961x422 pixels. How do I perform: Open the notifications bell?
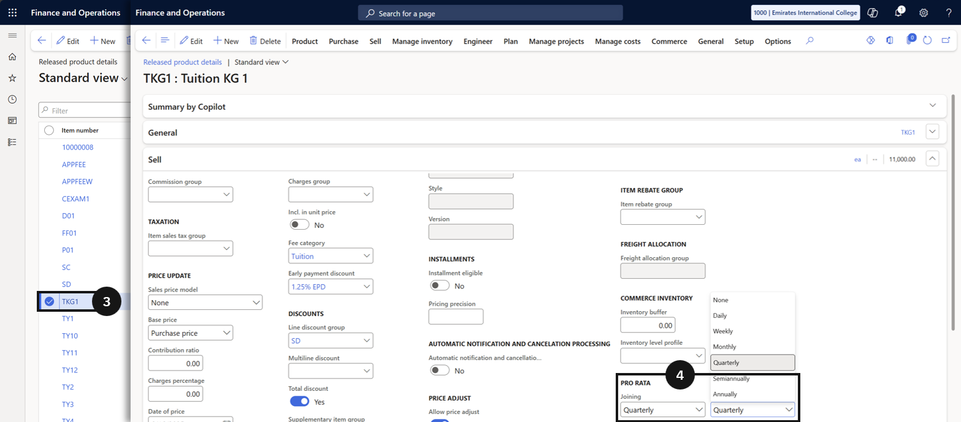[899, 12]
